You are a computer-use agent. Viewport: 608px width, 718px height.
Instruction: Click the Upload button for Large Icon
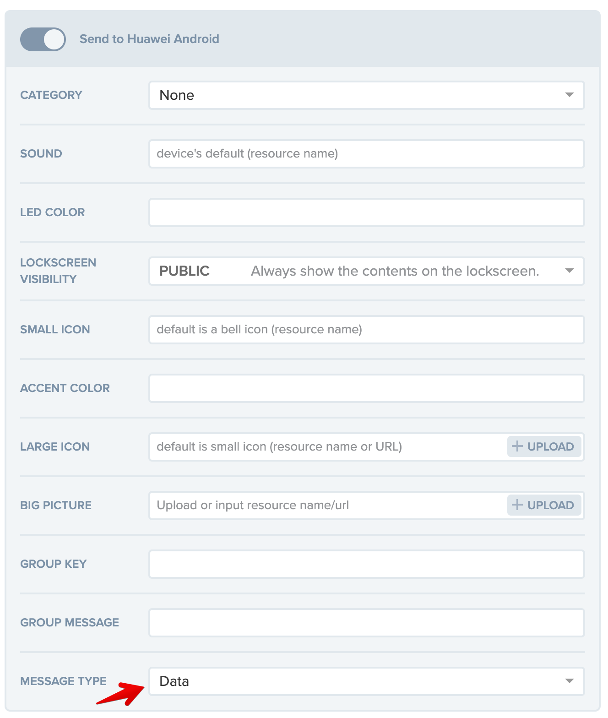pyautogui.click(x=543, y=446)
